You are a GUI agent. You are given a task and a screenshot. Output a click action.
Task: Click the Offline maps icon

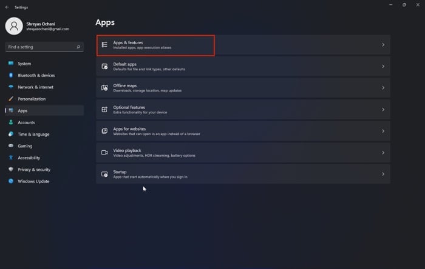[x=104, y=88]
